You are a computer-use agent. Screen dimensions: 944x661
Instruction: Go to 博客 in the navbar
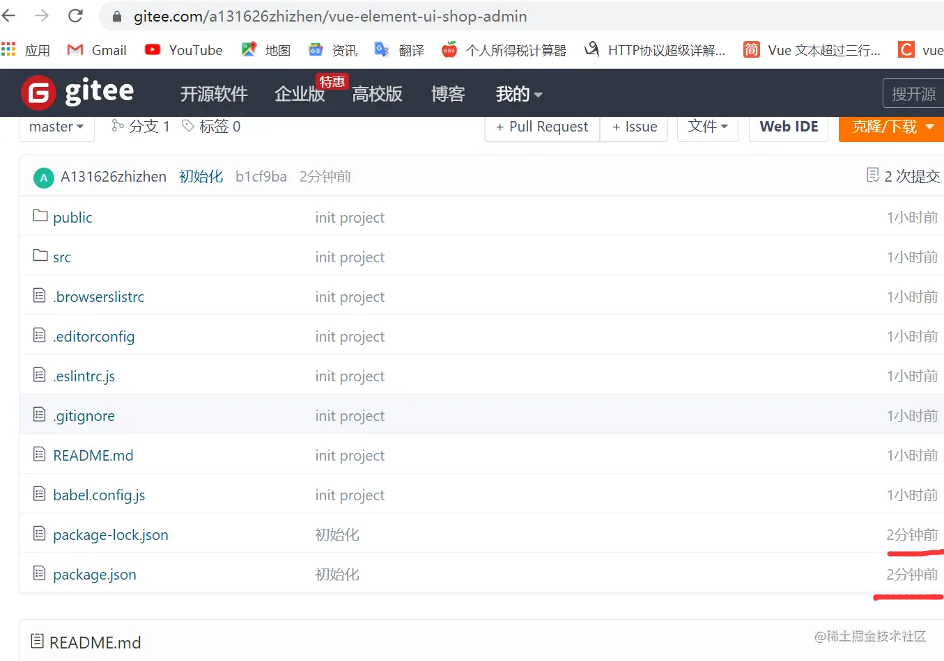(x=448, y=94)
